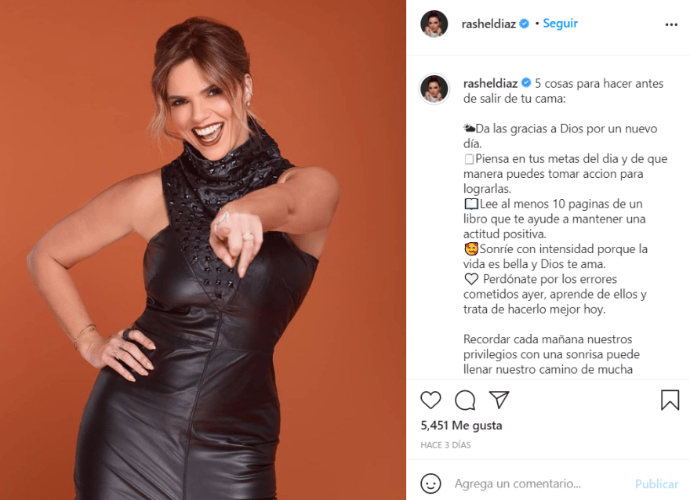Open the HACE 3 DÍAS timestamp link

[445, 445]
